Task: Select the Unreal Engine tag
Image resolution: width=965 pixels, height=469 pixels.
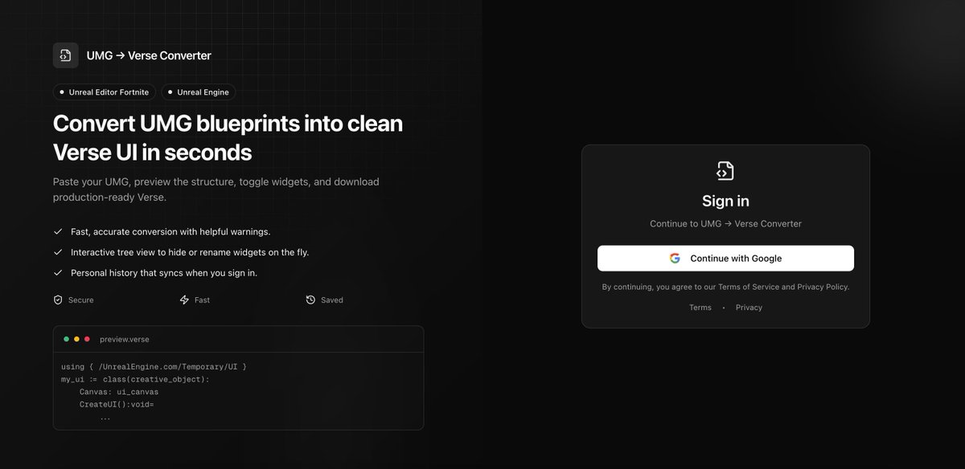Action: pyautogui.click(x=199, y=92)
